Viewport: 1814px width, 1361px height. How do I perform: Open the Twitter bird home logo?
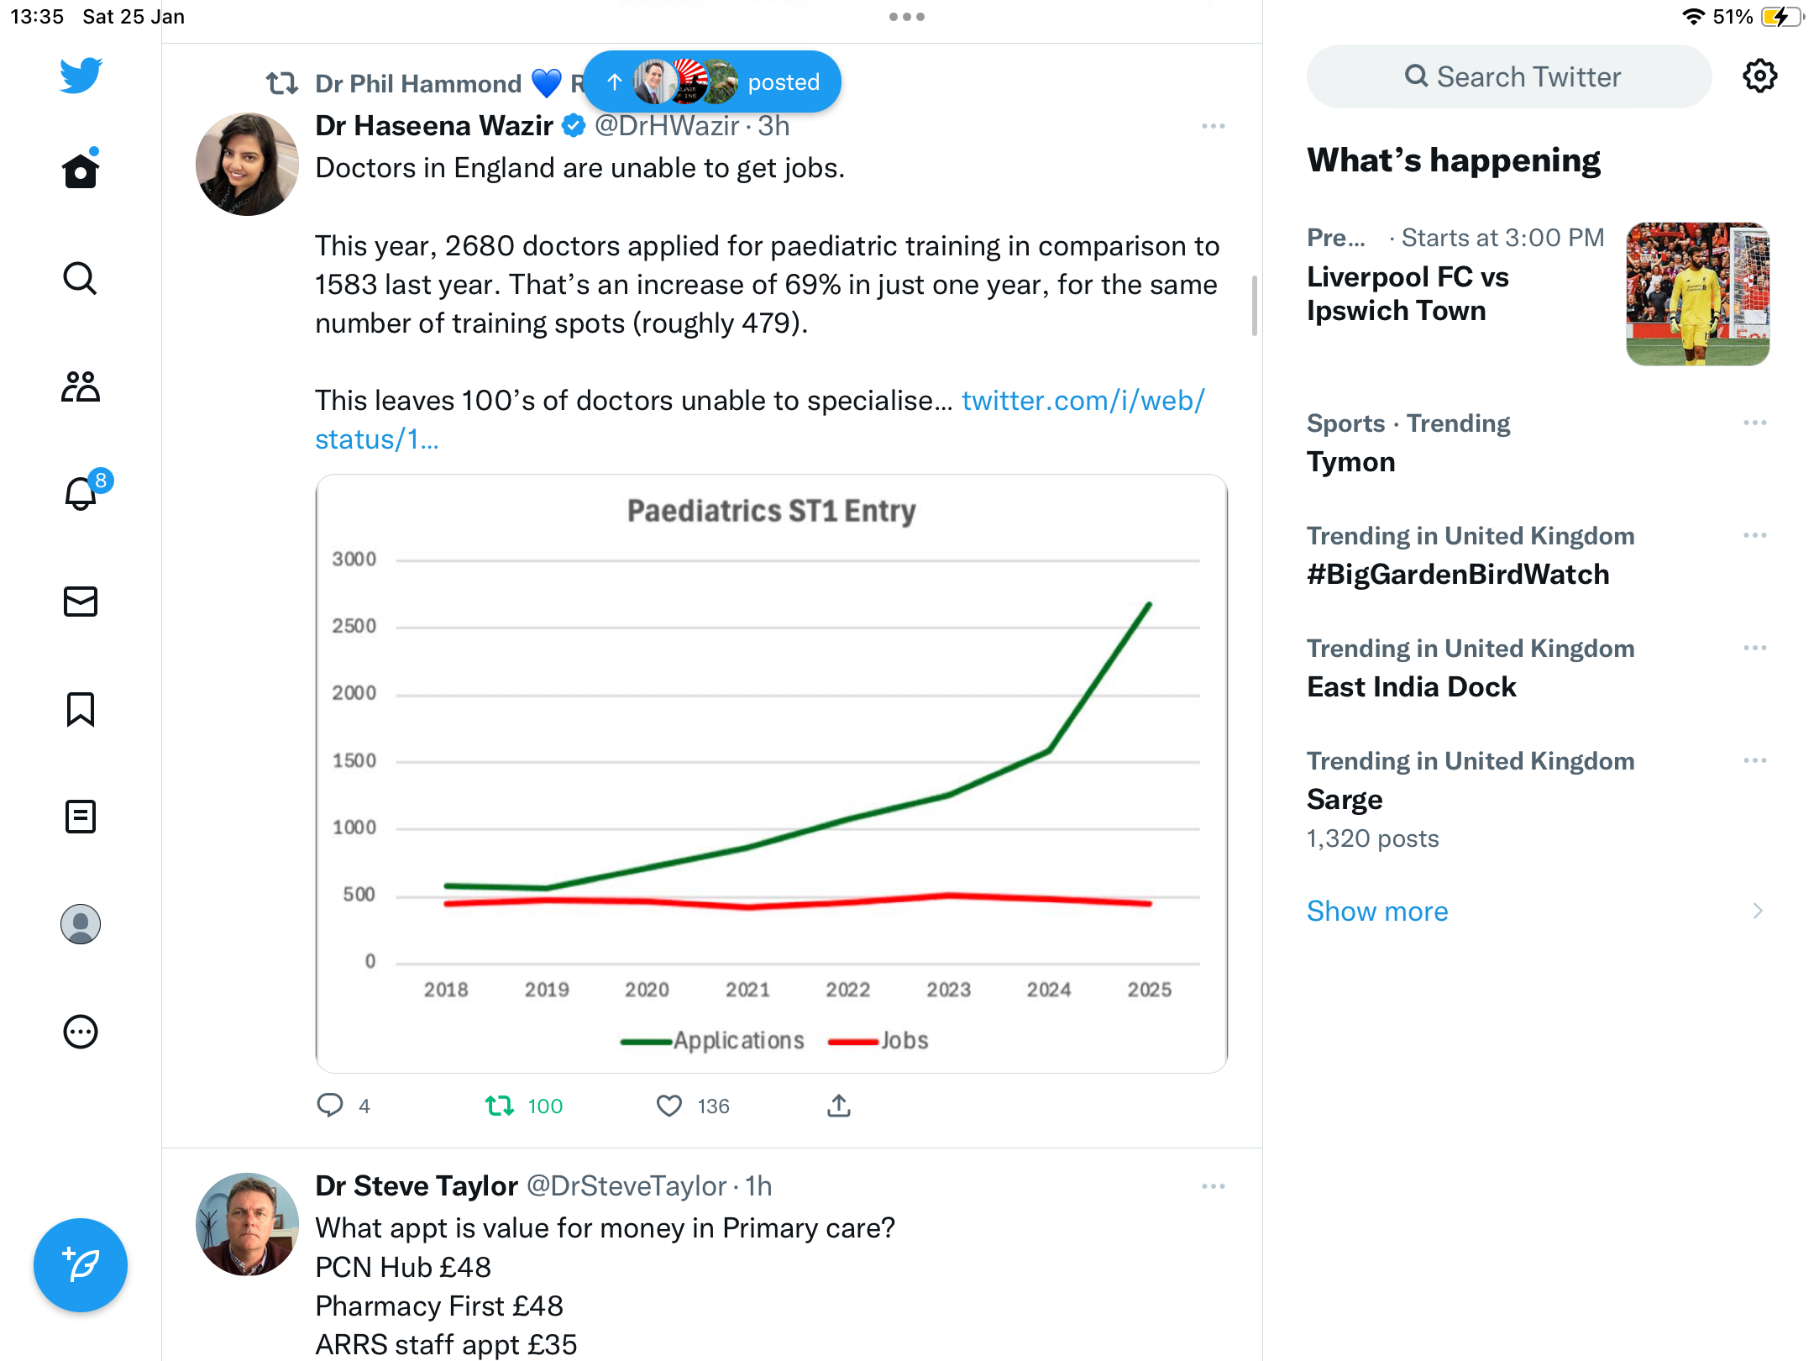(81, 76)
